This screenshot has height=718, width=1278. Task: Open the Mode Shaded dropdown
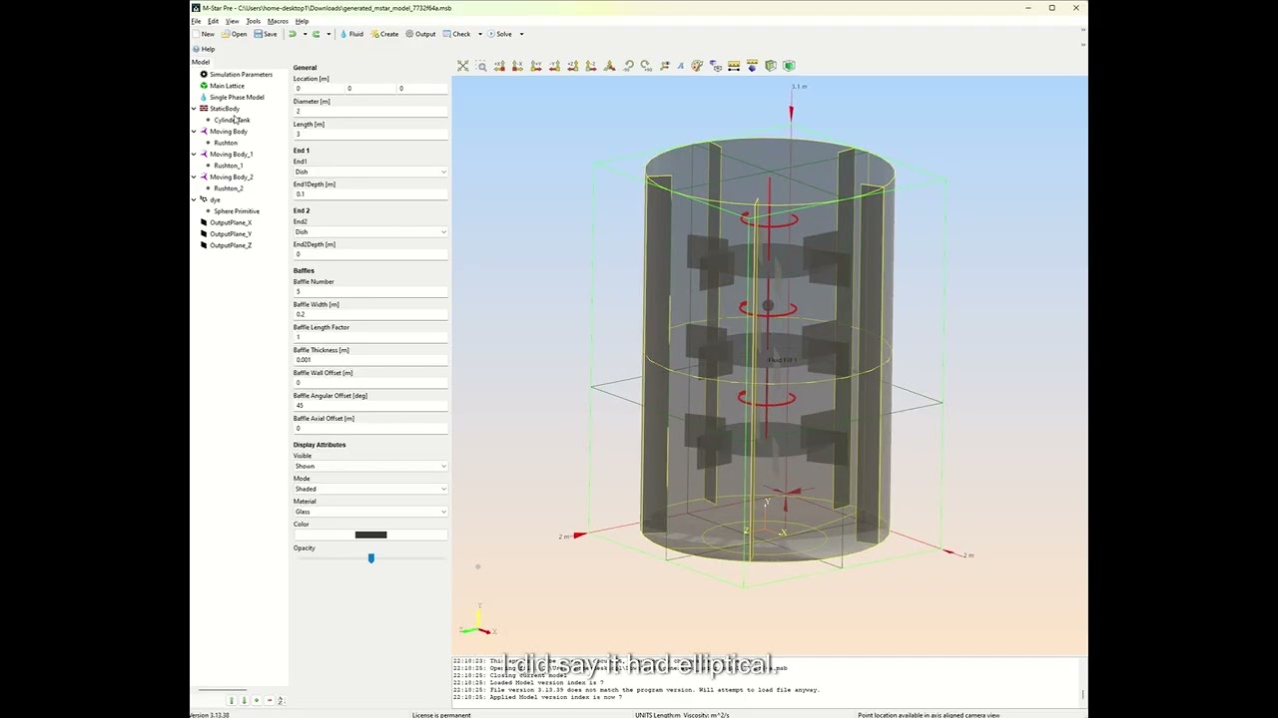(x=370, y=489)
